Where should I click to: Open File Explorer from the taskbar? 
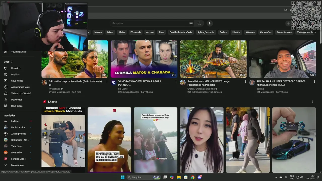(179, 177)
